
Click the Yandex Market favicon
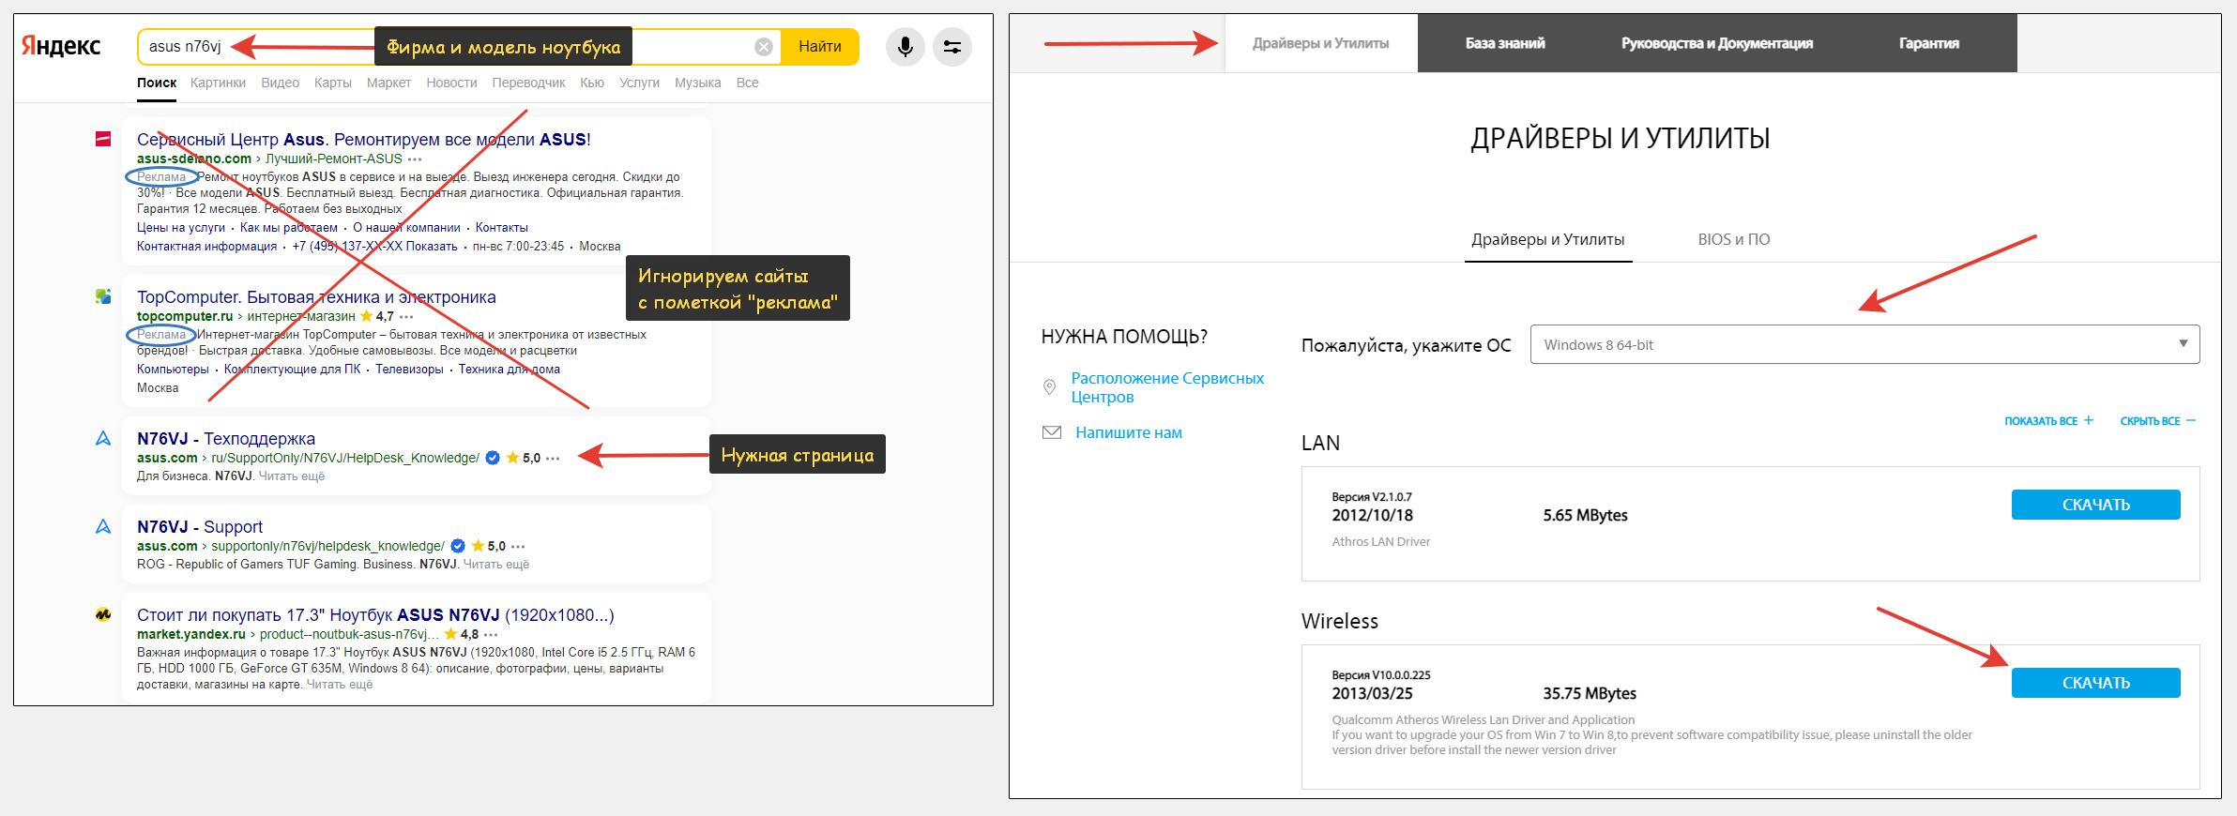[x=103, y=615]
